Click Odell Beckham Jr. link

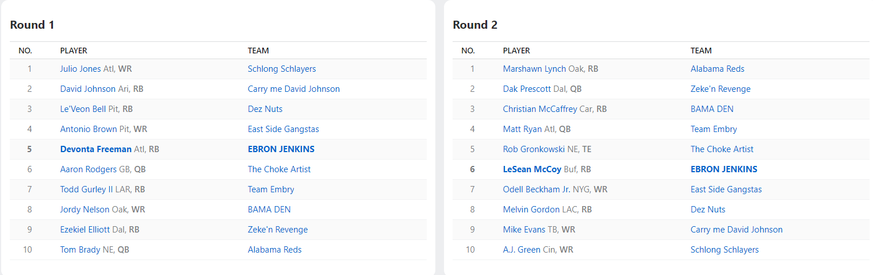[x=537, y=189]
